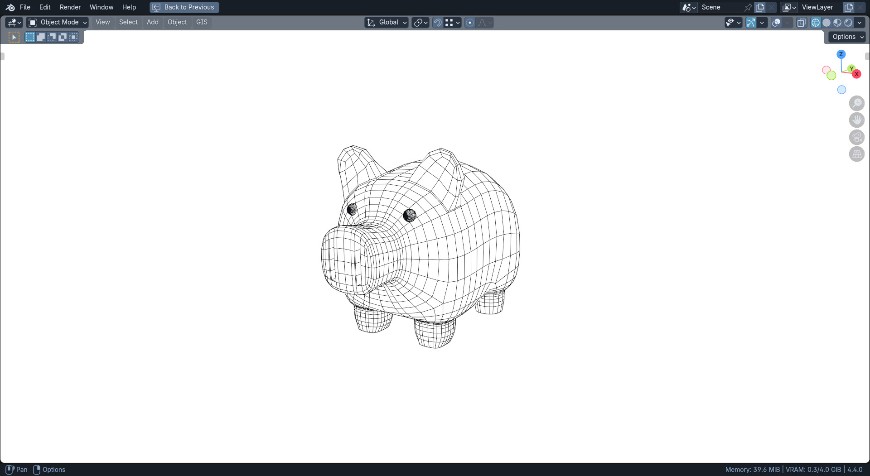Screen dimensions: 870x476
Task: Toggle viewport gizmos
Action: (751, 22)
